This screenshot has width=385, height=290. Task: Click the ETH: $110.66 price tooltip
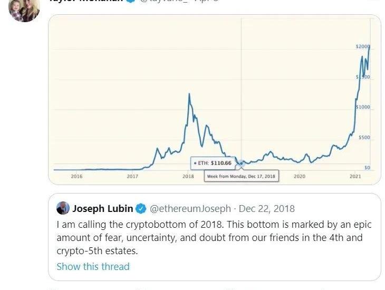pos(210,163)
